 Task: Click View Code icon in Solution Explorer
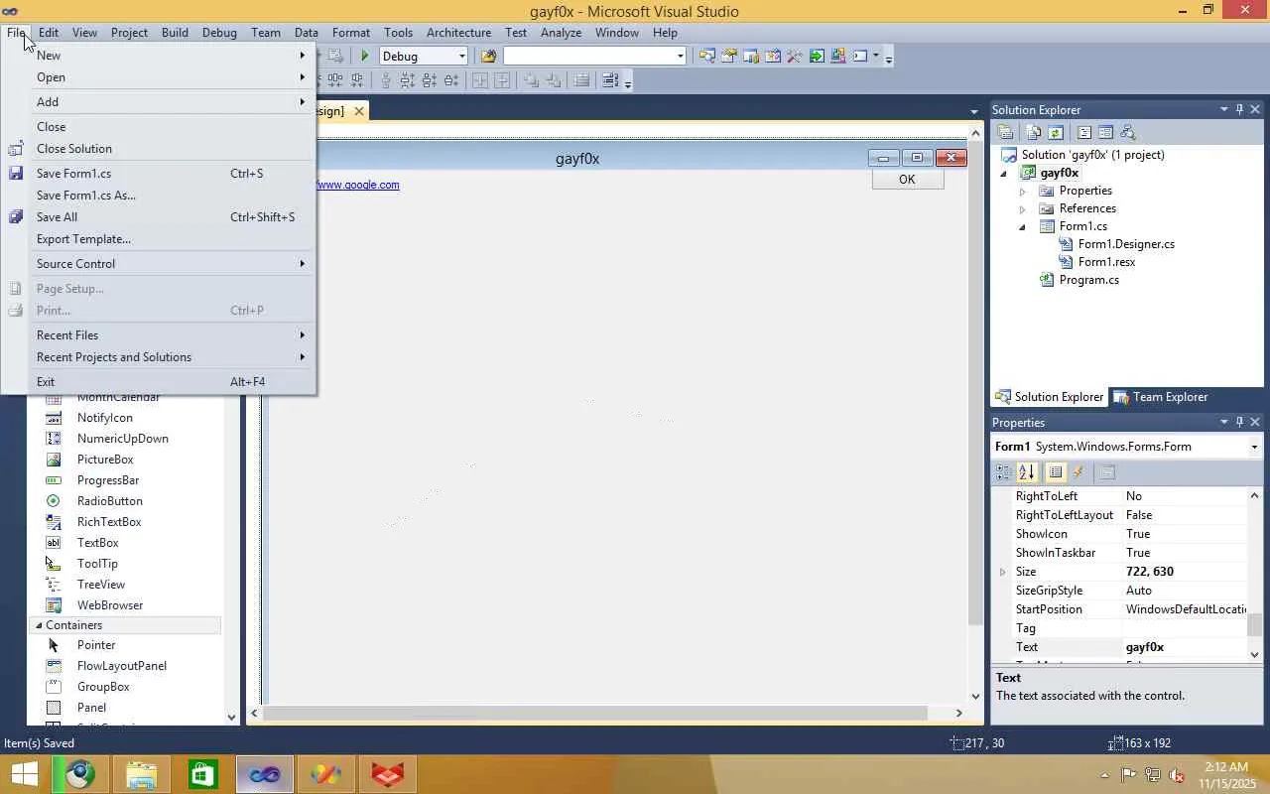(x=1083, y=132)
